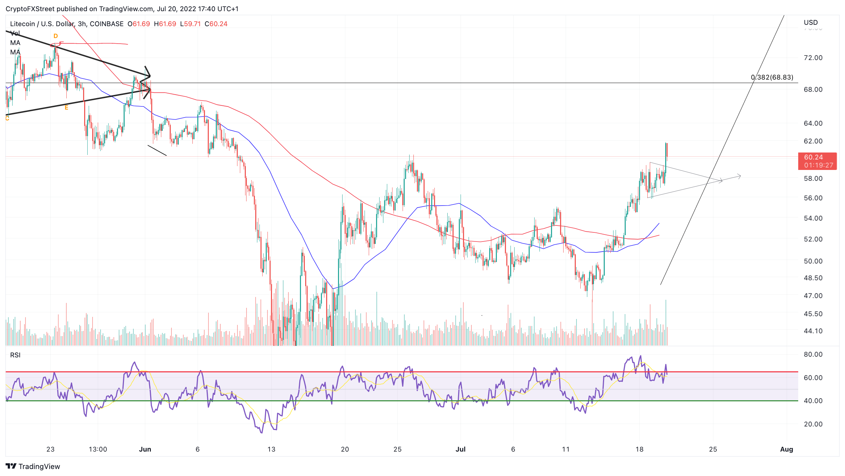Click the TradingView logo icon
The image size is (845, 476).
pyautogui.click(x=11, y=466)
